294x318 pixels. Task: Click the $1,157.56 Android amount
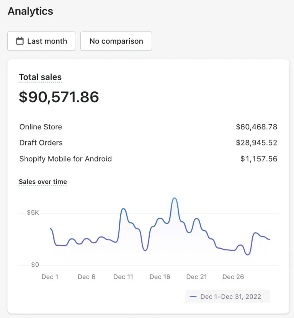[259, 159]
